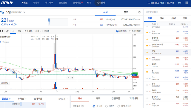The width and height of the screenshot is (191, 108).
Task: Open the apps grid menu icon
Action: 187,3
